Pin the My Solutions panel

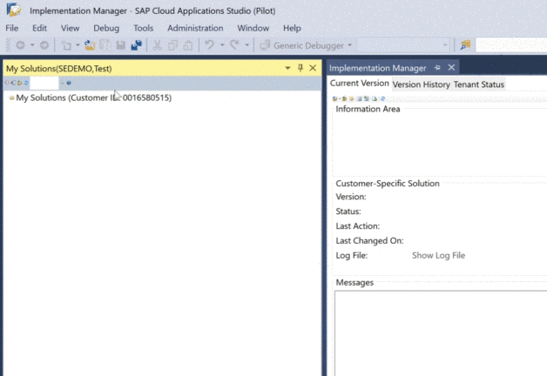click(x=301, y=68)
